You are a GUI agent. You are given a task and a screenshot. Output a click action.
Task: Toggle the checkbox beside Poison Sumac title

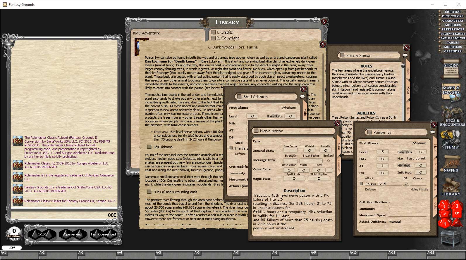(342, 56)
